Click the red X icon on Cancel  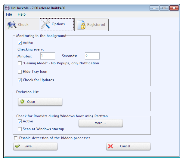pyautogui.click(x=110, y=146)
